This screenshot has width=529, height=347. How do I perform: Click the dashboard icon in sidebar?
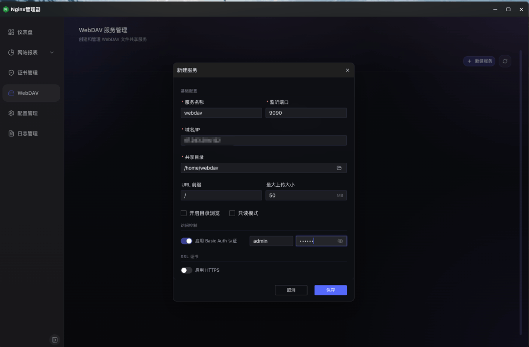pos(11,32)
